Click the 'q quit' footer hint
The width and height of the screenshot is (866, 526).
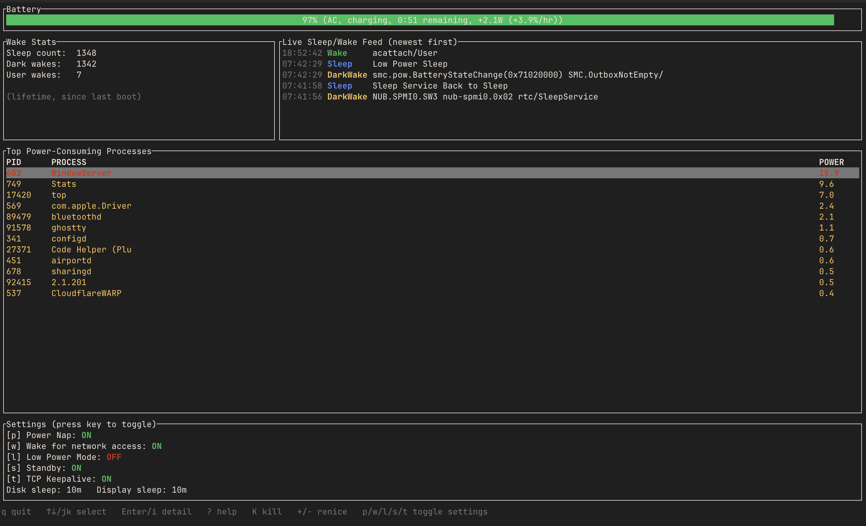(x=16, y=511)
